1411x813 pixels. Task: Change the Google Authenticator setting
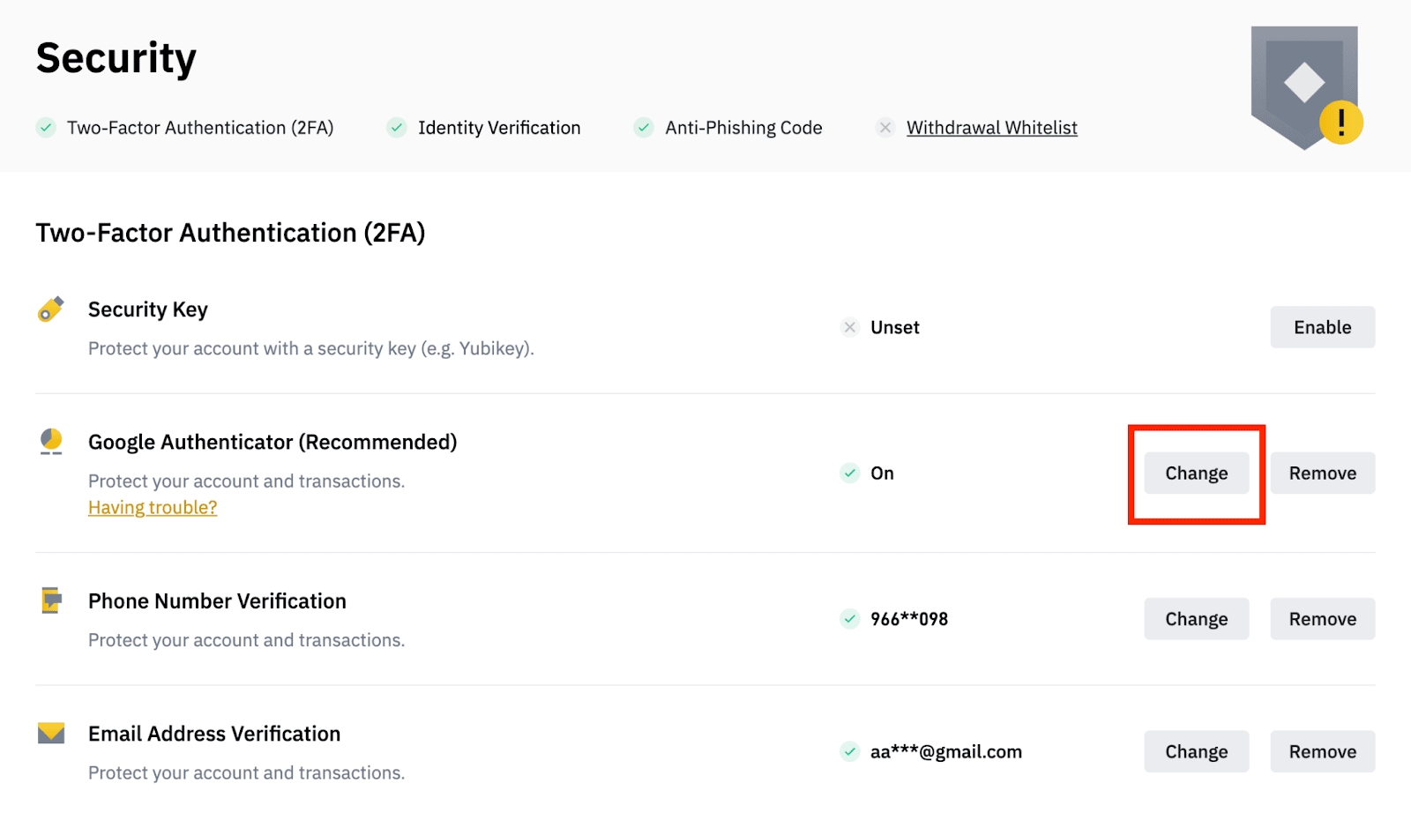pos(1196,474)
